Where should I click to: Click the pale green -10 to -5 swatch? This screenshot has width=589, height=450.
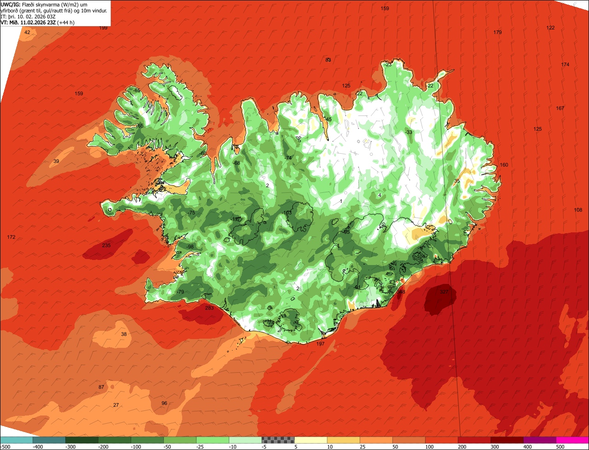pyautogui.click(x=245, y=440)
